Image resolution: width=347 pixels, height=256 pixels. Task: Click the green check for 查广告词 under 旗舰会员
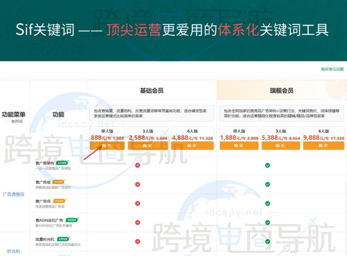click(x=268, y=203)
